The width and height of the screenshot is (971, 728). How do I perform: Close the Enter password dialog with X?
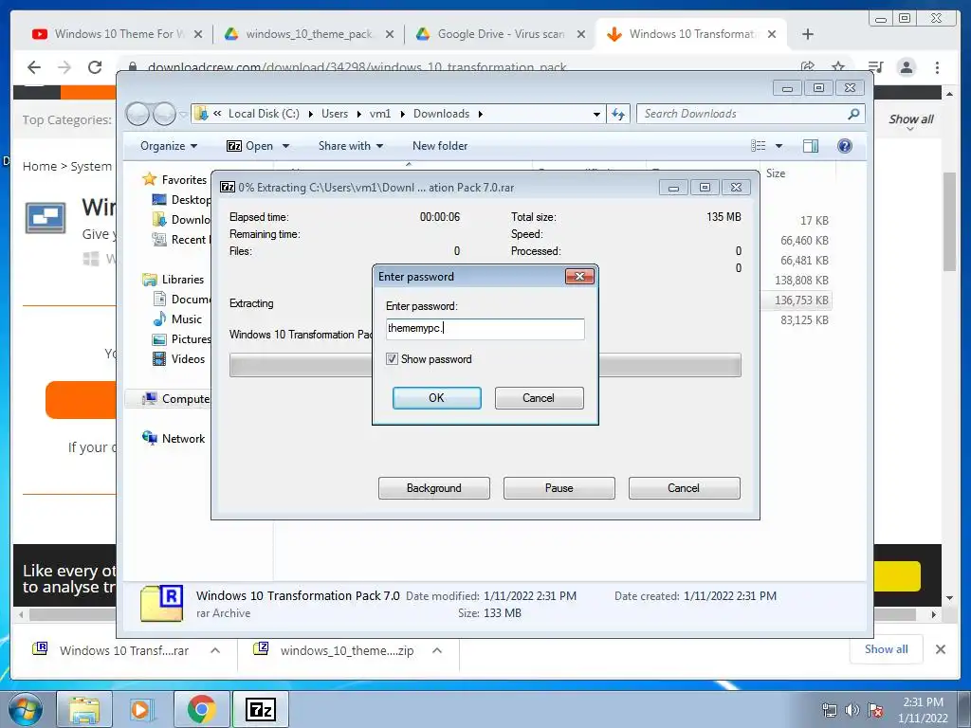(579, 276)
